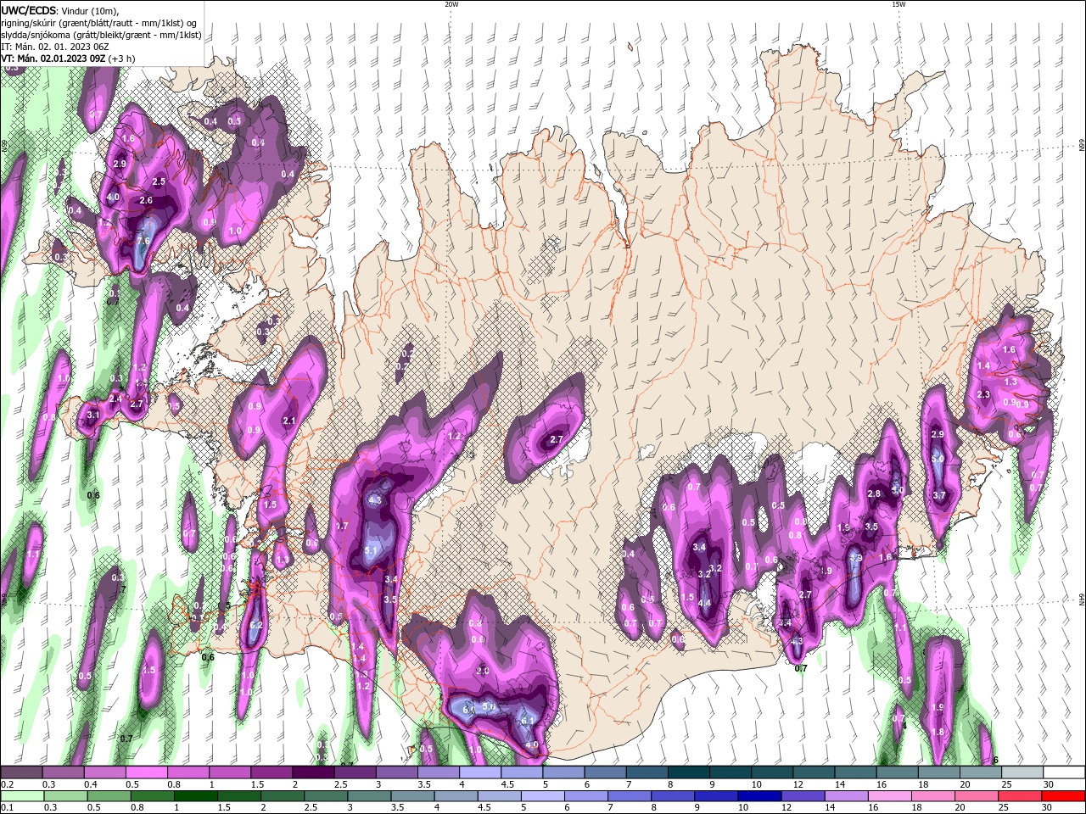Click the 3.1 precipitation value on the map
Screen dimensions: 1086x814
93,415
